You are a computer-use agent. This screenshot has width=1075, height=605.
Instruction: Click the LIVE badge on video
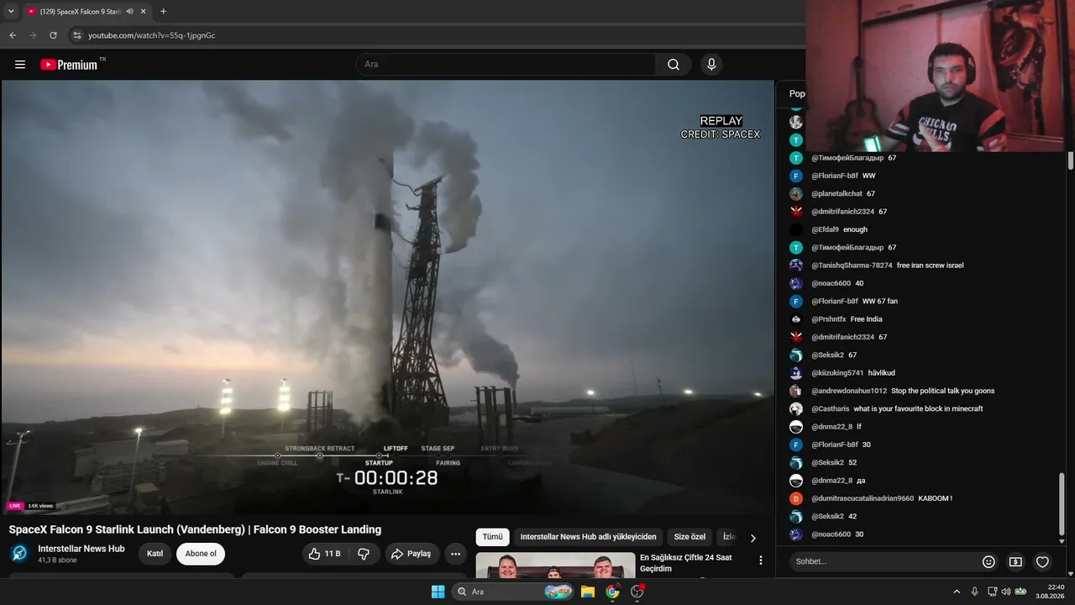point(15,506)
